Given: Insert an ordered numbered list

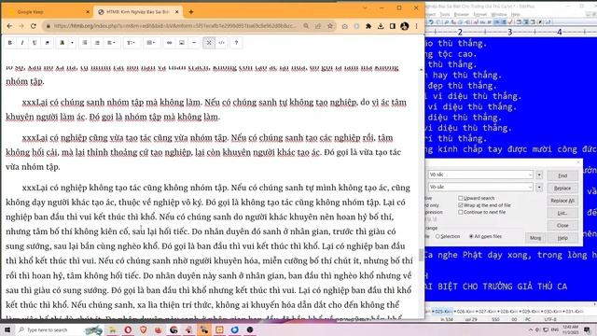Looking at the screenshot, I should pyautogui.click(x=97, y=43).
